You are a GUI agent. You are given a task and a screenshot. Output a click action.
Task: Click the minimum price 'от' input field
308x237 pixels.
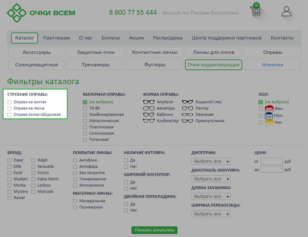[x=272, y=161]
